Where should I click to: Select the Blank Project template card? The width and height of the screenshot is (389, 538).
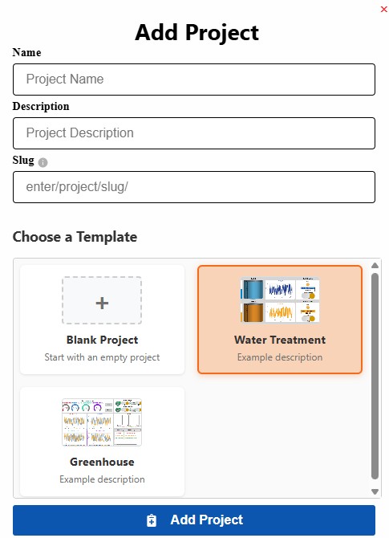coord(102,320)
